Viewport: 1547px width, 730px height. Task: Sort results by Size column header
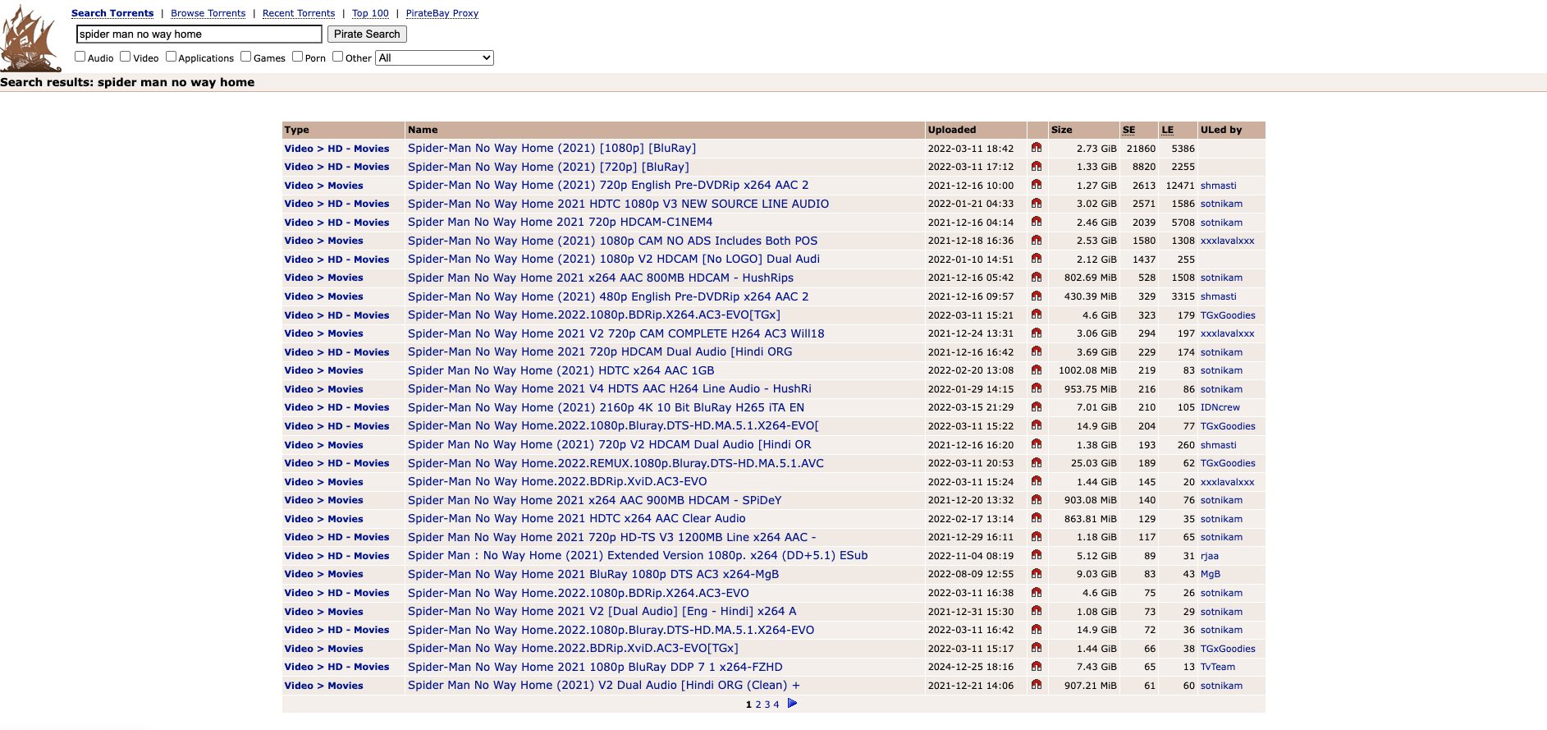1061,130
